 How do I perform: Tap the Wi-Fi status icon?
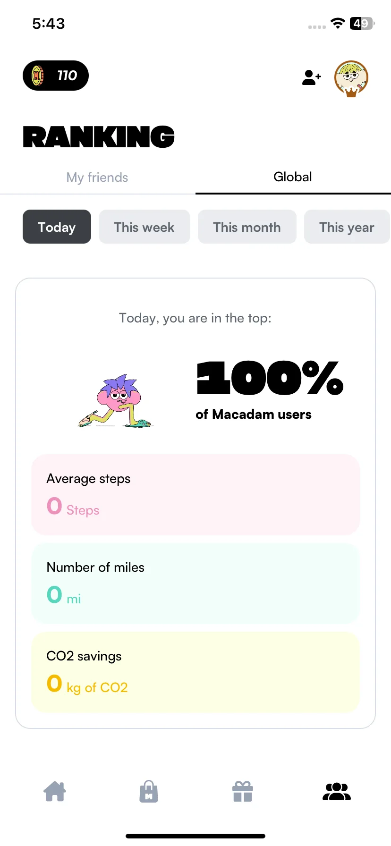[x=338, y=23]
